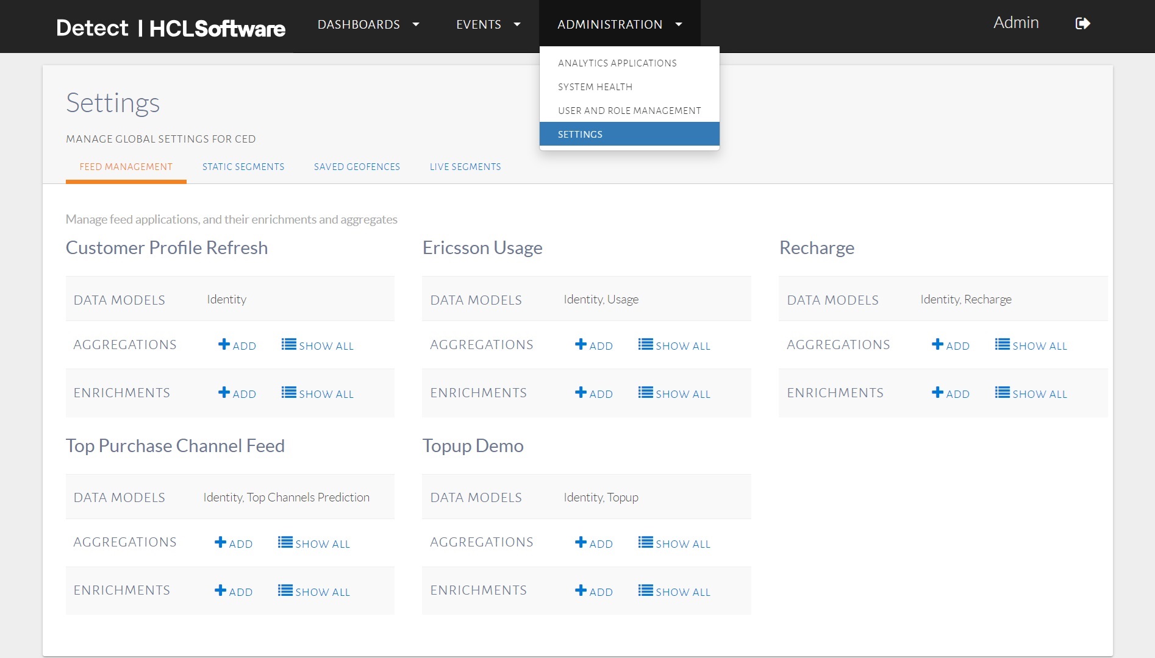The image size is (1155, 658).
Task: Switch to the Static Segments tab
Action: pyautogui.click(x=243, y=167)
